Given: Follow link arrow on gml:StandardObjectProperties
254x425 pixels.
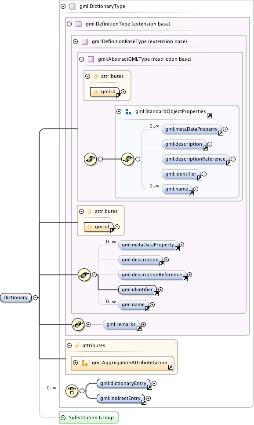Looking at the screenshot, I should pos(209,116).
